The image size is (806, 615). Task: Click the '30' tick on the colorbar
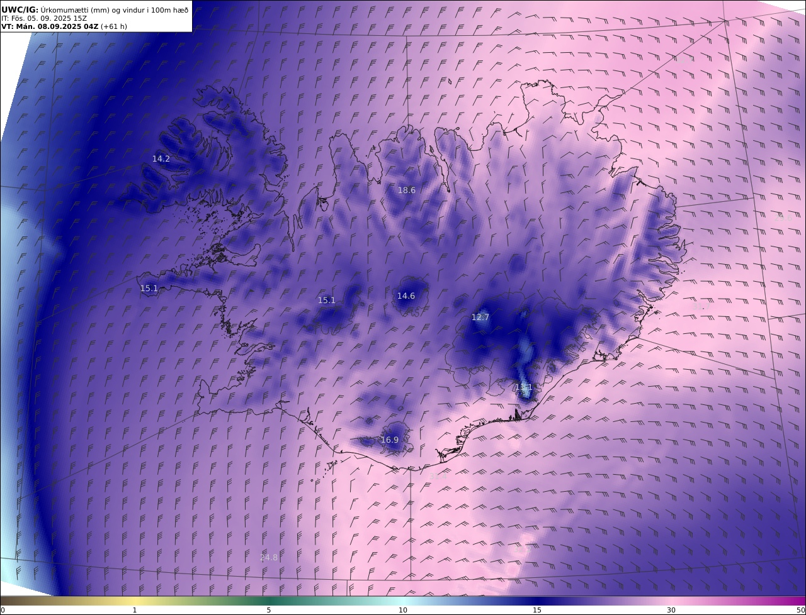671,611
